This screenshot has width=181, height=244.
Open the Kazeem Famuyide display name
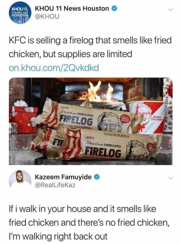tap(63, 177)
